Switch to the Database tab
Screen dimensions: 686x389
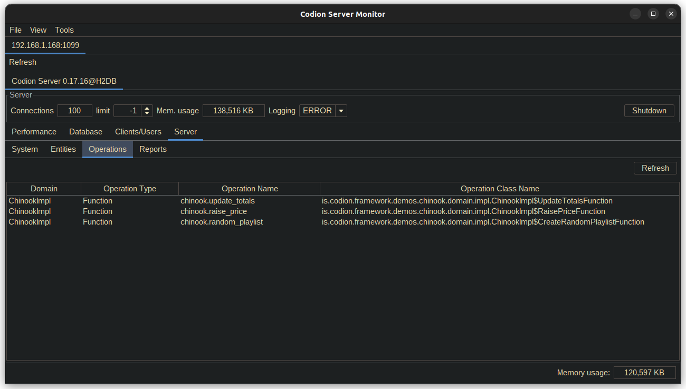pyautogui.click(x=85, y=132)
